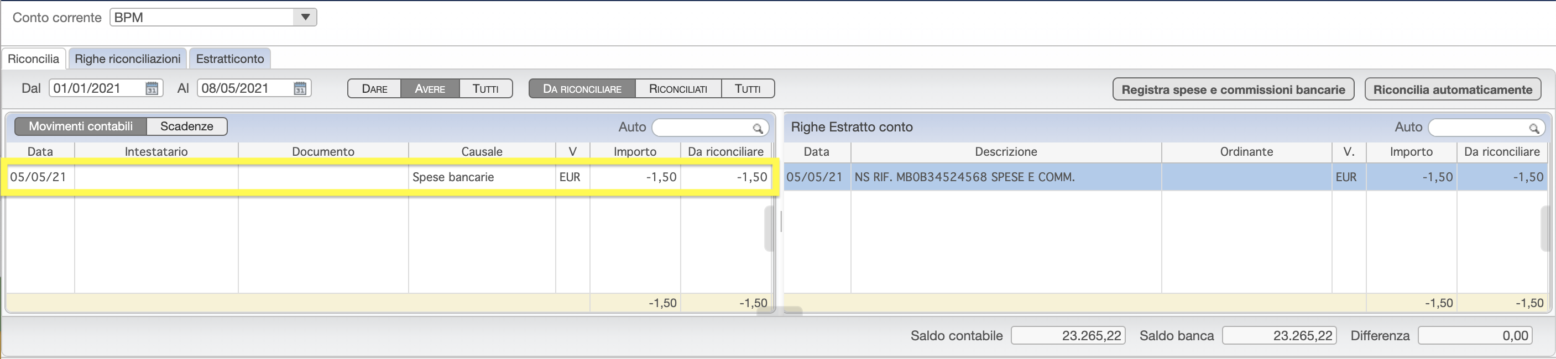Open the Righe riconciliazioni tab
1556x359 pixels.
point(127,59)
